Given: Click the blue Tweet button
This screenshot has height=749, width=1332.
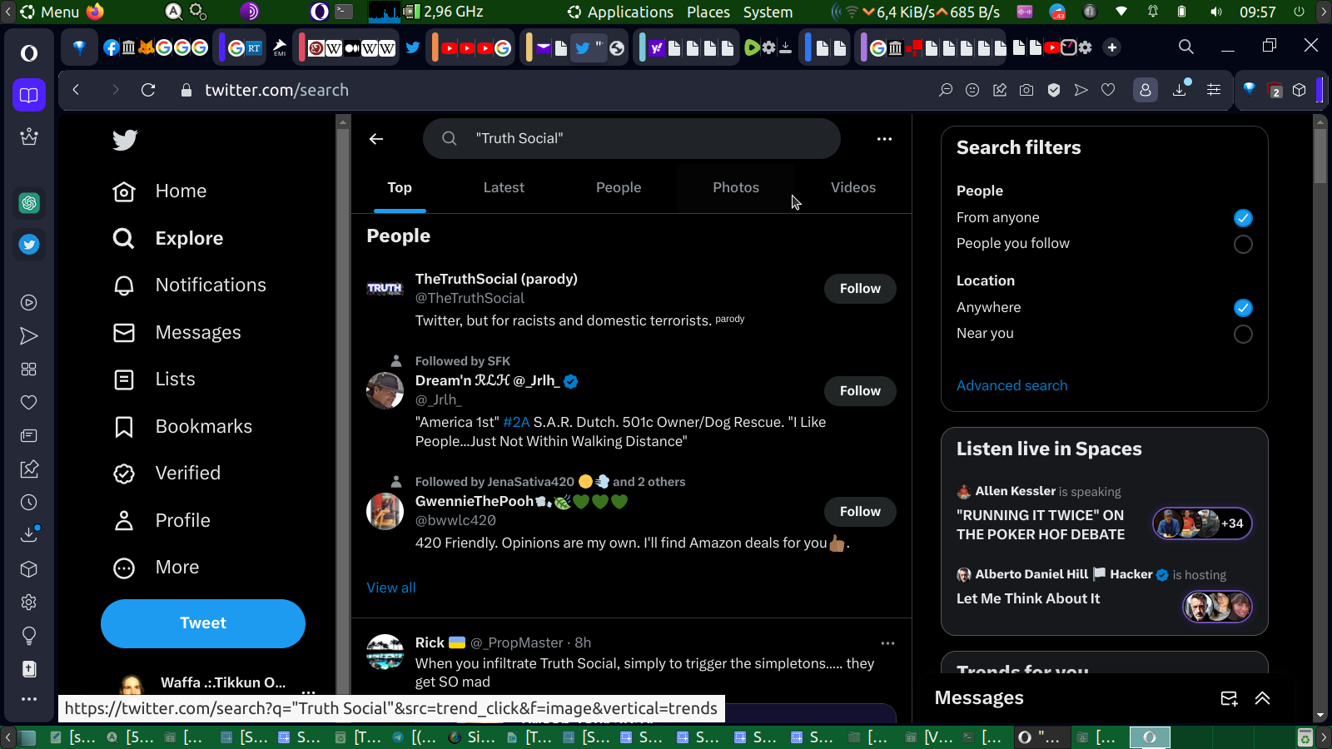Looking at the screenshot, I should (203, 623).
